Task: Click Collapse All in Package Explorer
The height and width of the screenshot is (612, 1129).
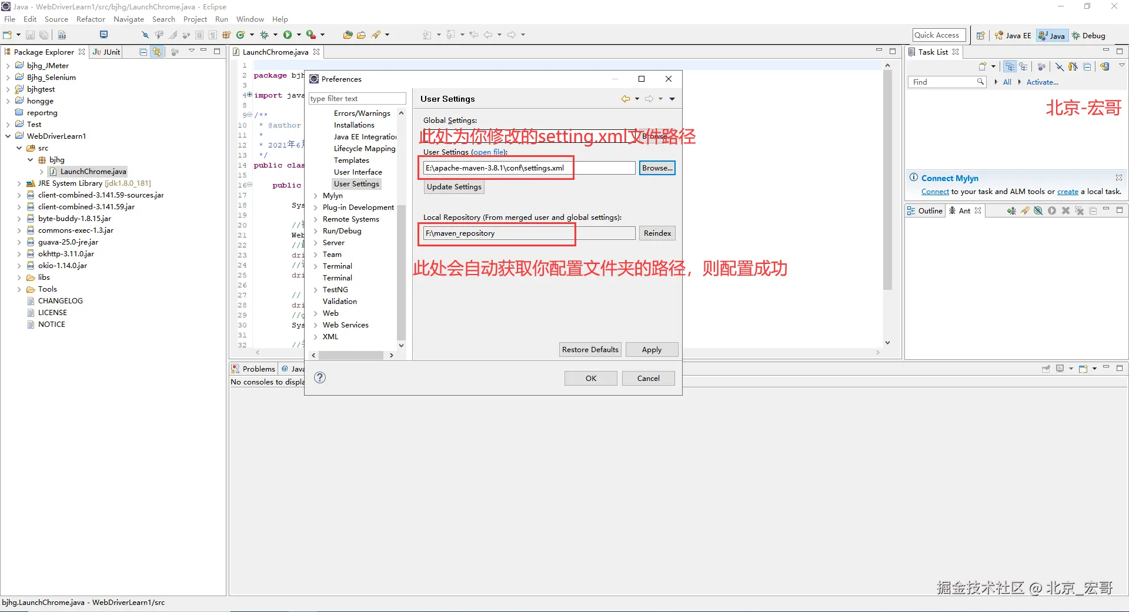Action: (143, 52)
